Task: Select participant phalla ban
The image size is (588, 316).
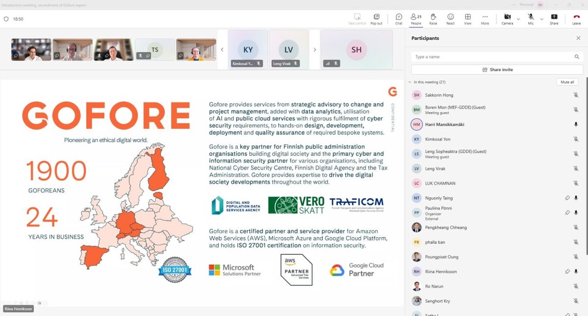Action: coord(495,242)
